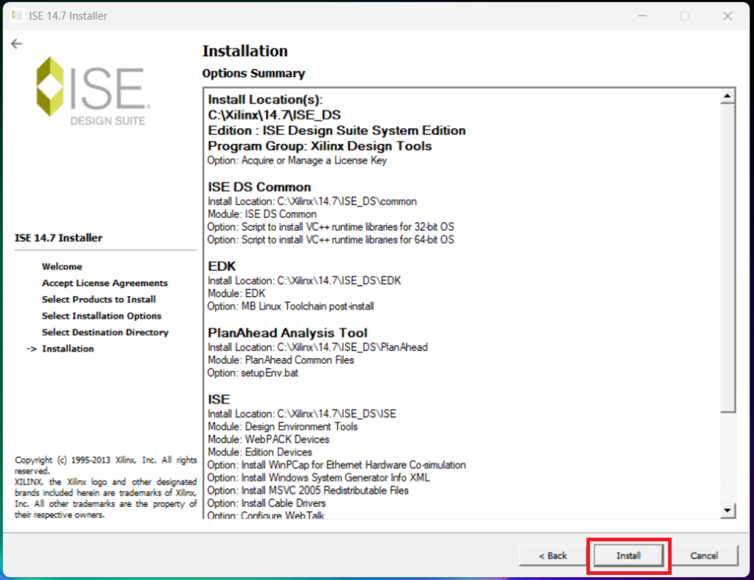
Task: Click the Options Summary subtitle
Action: (253, 73)
